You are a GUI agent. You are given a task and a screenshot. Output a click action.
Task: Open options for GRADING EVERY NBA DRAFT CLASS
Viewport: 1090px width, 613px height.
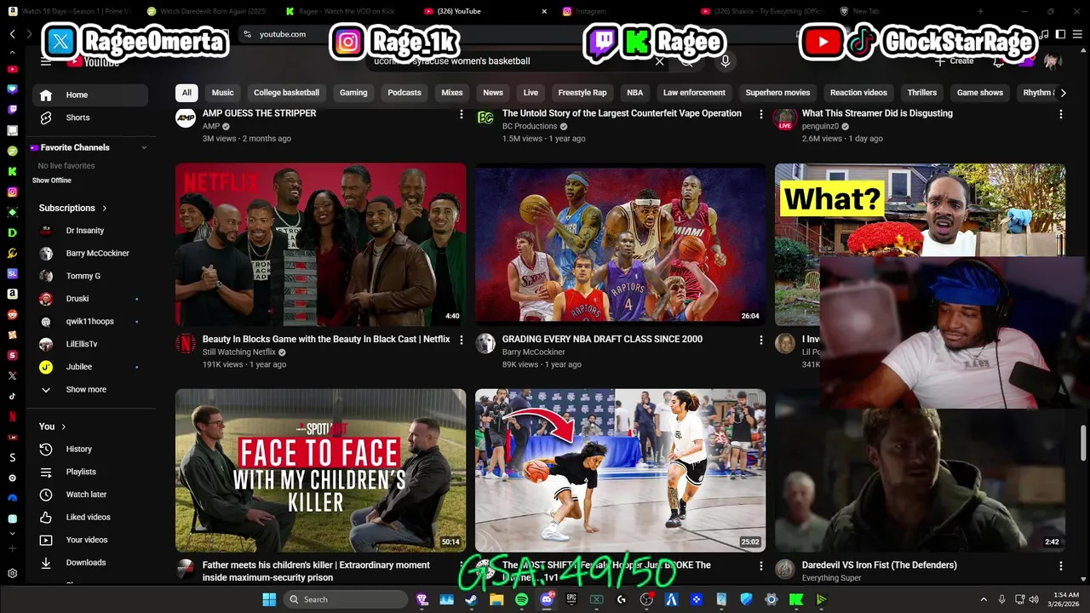click(761, 340)
